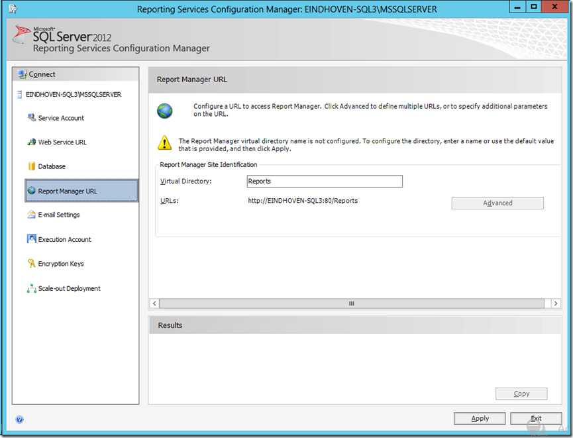This screenshot has height=438, width=573.
Task: Click the blue help icon
Action: [x=20, y=419]
